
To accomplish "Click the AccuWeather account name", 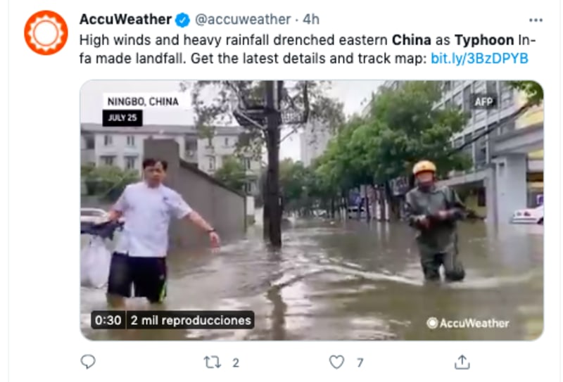I will (x=125, y=20).
